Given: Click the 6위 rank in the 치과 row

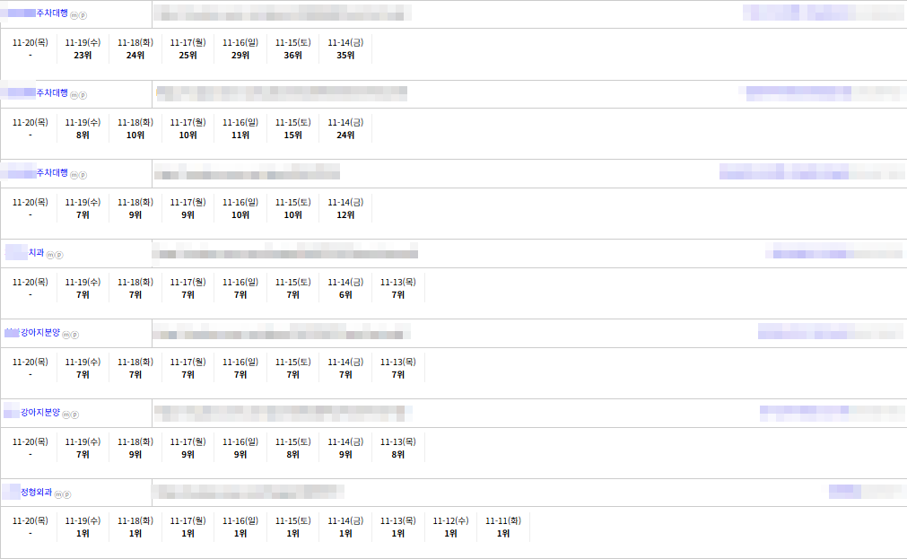Looking at the screenshot, I should [x=345, y=295].
